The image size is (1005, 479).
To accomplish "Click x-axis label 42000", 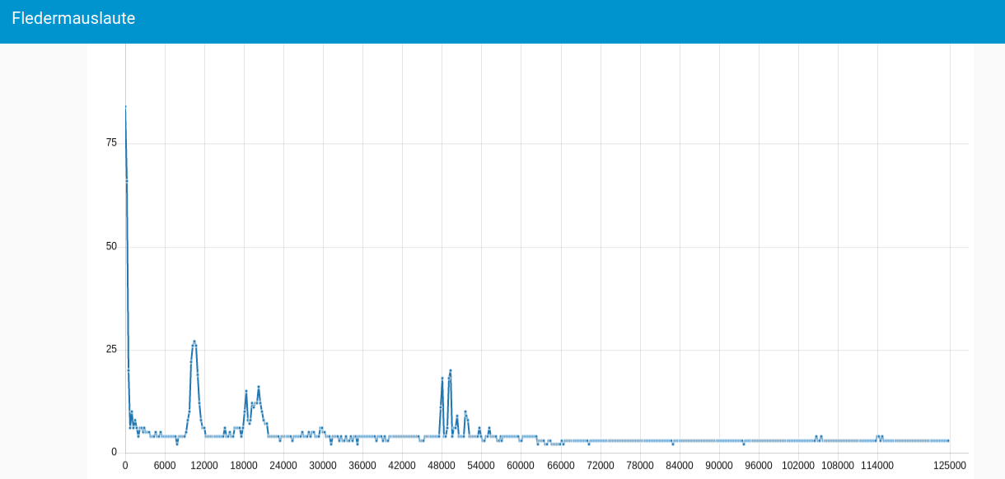I will (402, 466).
